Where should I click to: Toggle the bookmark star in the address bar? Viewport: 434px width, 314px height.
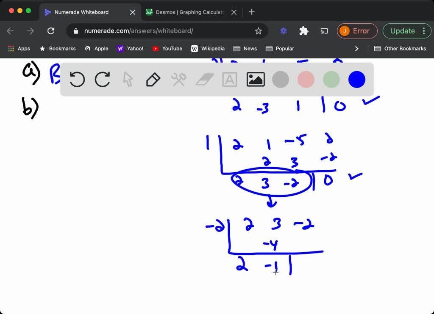click(259, 31)
